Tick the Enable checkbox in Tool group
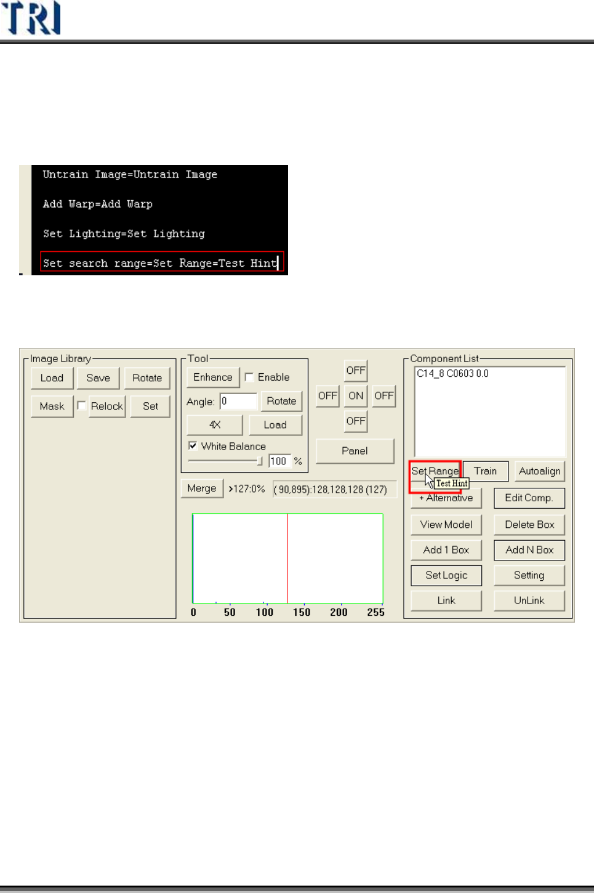The height and width of the screenshot is (893, 594). coord(249,377)
